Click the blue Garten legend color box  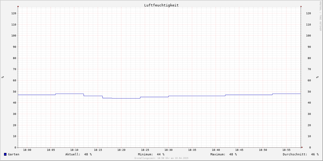pos(5,154)
